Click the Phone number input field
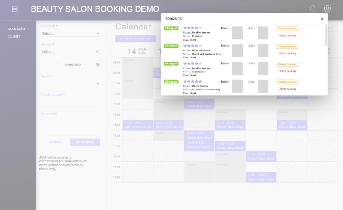The width and height of the screenshot is (343, 210). point(70,102)
